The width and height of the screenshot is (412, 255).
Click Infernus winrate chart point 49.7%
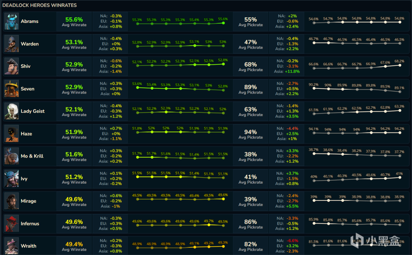[x=209, y=225]
